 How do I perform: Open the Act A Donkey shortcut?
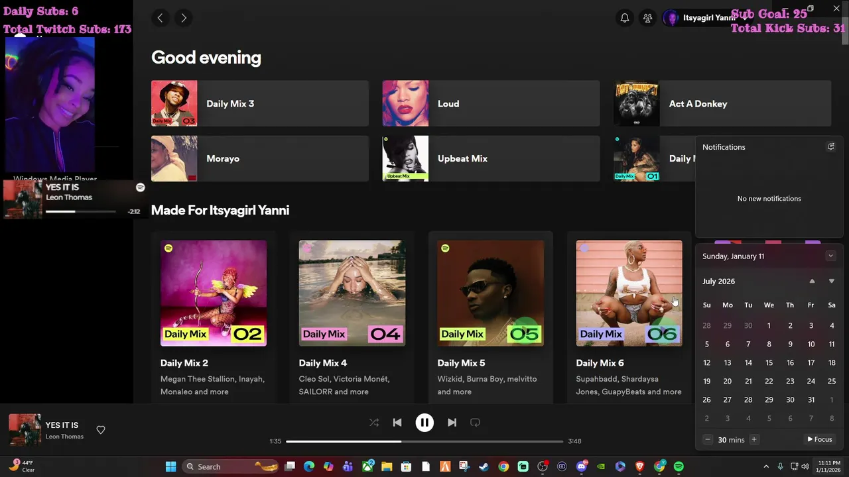pos(722,103)
